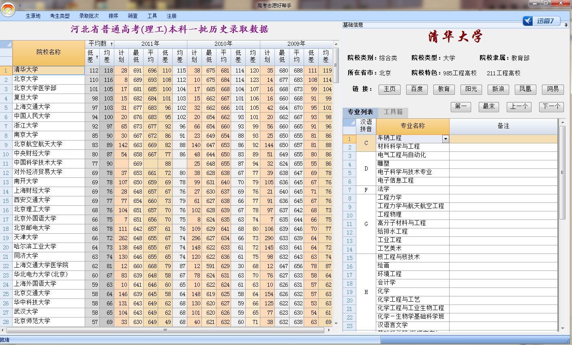The image size is (572, 345).
Task: Sort by 低差 under 平均数 header
Action: (92, 56)
